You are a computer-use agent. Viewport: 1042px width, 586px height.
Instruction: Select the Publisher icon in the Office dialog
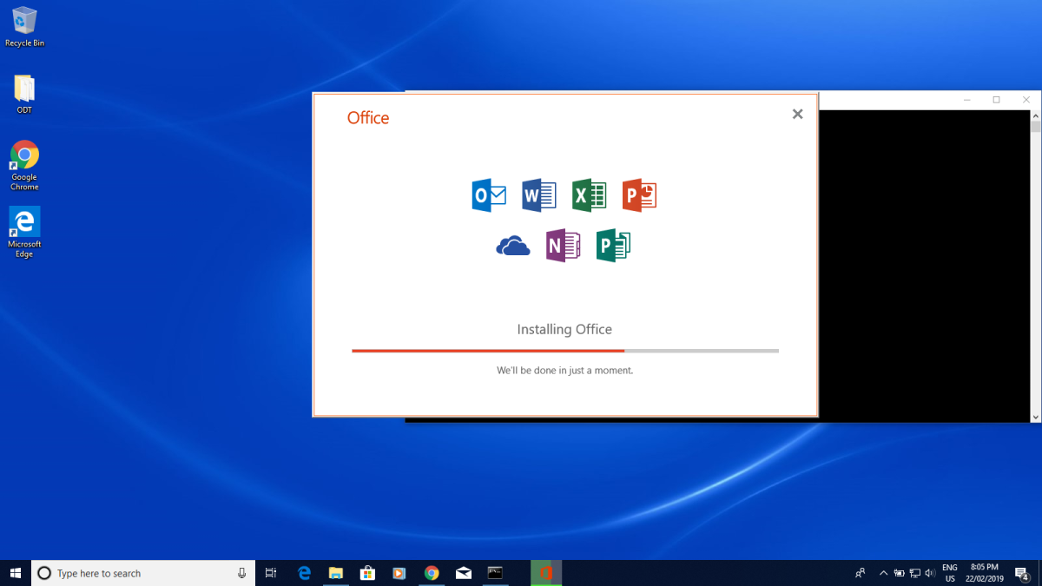pos(613,245)
